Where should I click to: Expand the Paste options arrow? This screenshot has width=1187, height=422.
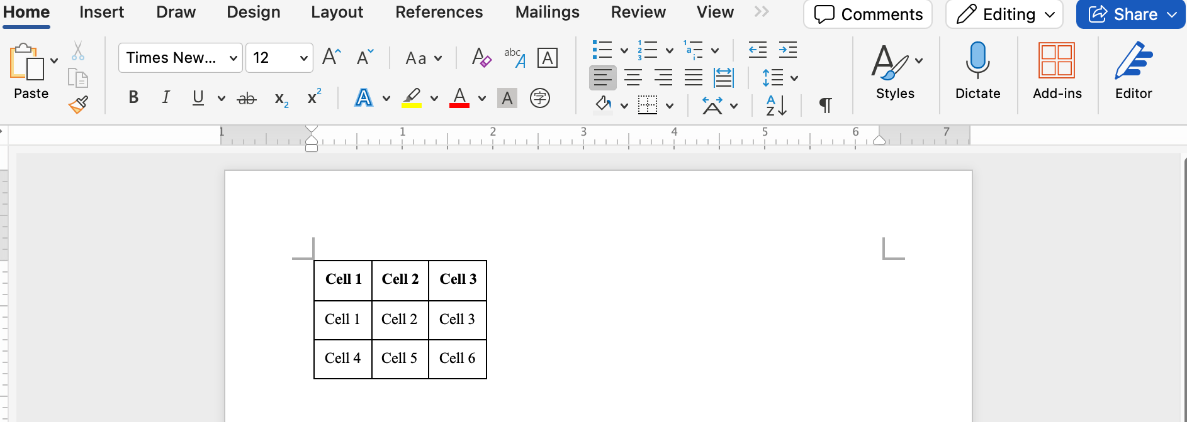[x=54, y=61]
